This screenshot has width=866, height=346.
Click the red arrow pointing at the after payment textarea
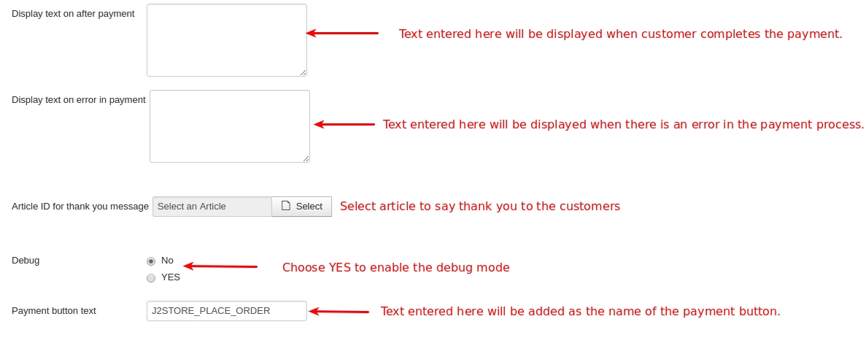pos(342,33)
